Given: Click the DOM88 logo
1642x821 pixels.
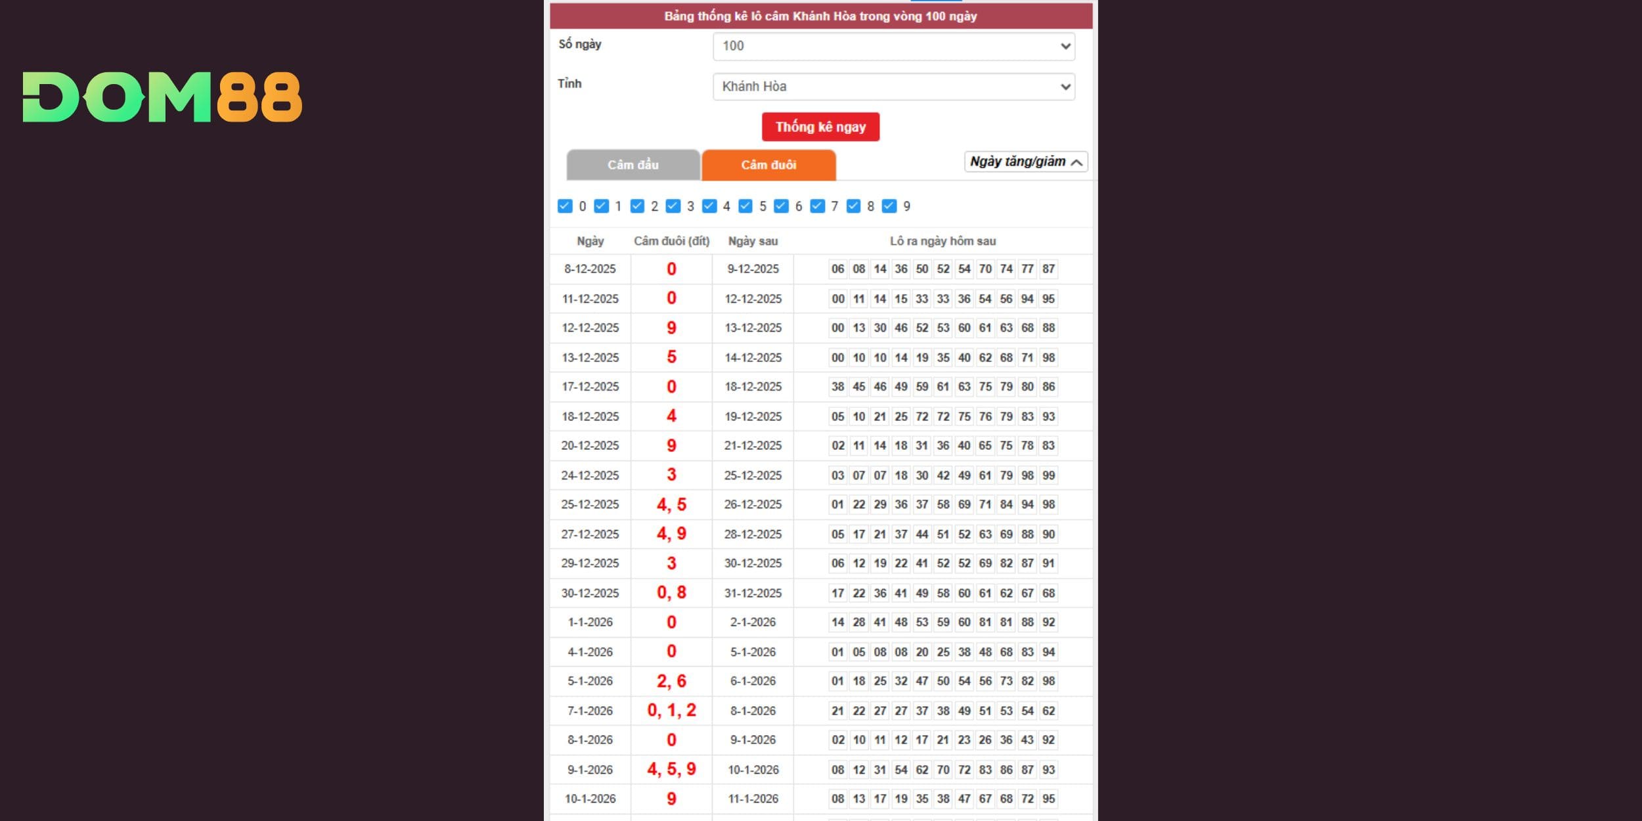Looking at the screenshot, I should click(162, 97).
